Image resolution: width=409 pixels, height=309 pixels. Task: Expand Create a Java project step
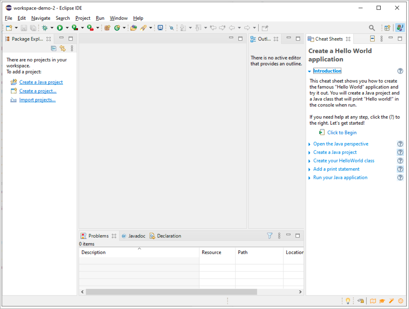tap(309, 153)
